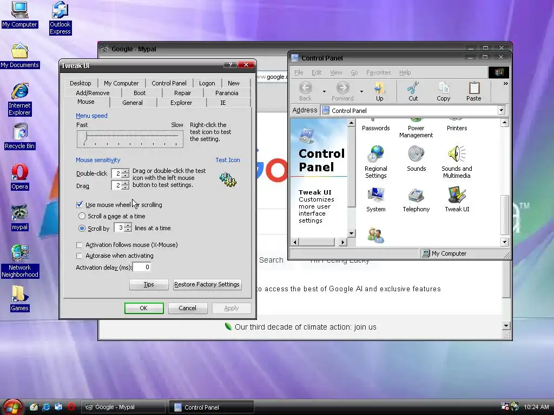Increase the Double-click sensitivity spinner

click(125, 171)
